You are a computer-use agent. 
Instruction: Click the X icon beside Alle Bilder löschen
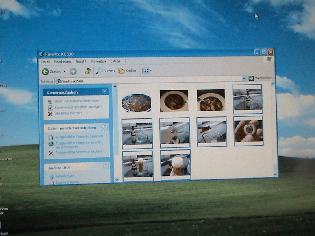50,114
